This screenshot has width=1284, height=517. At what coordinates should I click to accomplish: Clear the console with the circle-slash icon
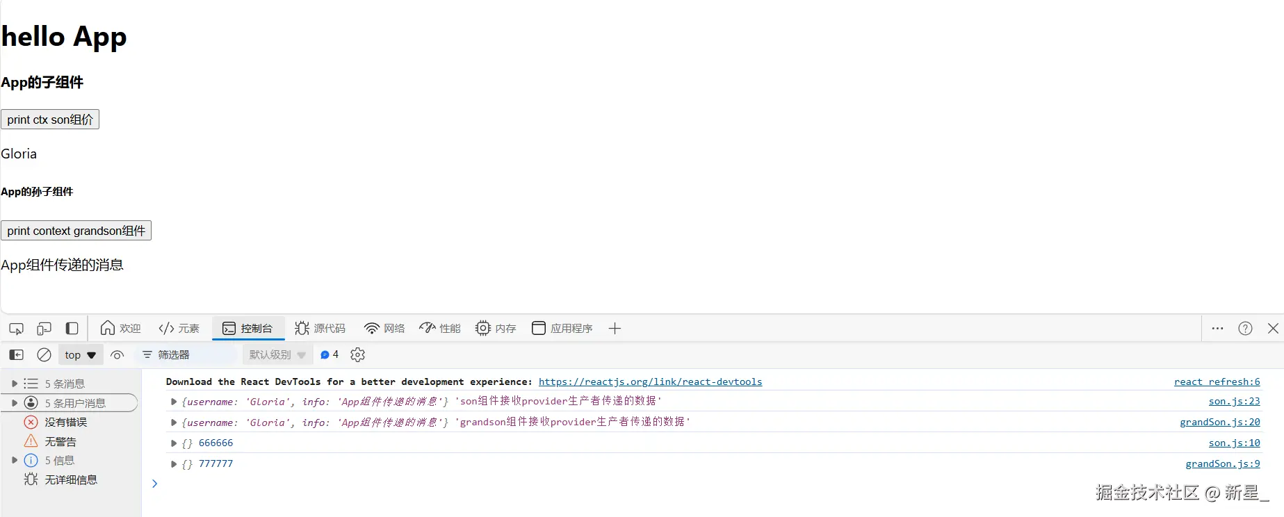click(44, 355)
